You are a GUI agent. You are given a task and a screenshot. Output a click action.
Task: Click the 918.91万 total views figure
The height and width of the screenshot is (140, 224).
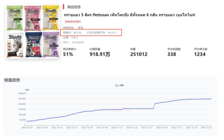pyautogui.click(x=100, y=54)
